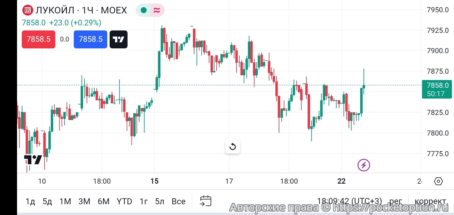Click the green market status dot
The image size is (454, 215).
tap(144, 10)
